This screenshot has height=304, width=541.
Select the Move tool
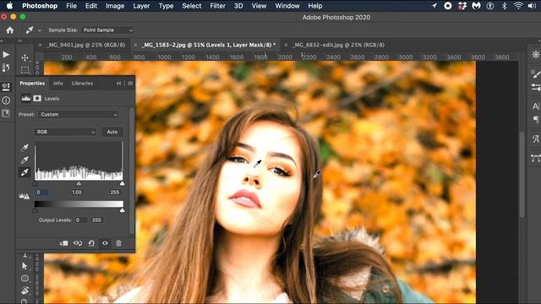(x=25, y=57)
